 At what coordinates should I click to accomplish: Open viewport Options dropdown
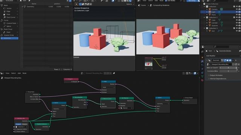pos(130,4)
